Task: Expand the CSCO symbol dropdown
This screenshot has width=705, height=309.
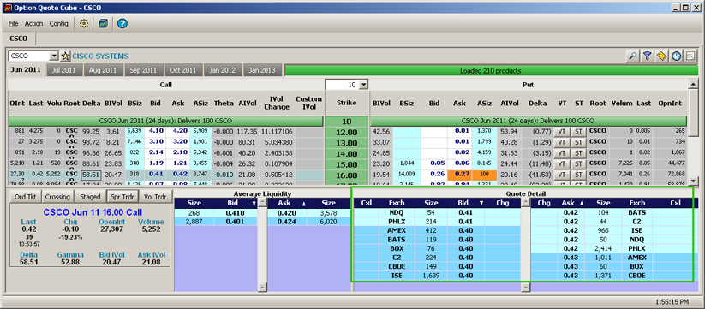Action: [x=55, y=56]
